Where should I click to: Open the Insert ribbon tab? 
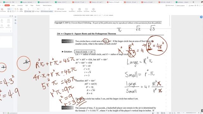tap(13, 5)
